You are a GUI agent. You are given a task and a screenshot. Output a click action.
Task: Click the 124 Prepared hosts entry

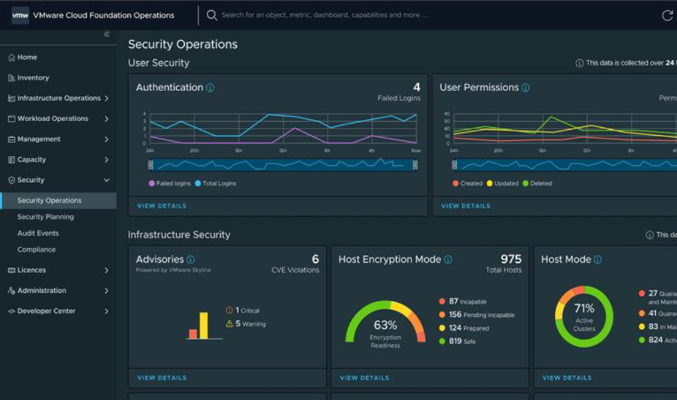click(x=464, y=328)
